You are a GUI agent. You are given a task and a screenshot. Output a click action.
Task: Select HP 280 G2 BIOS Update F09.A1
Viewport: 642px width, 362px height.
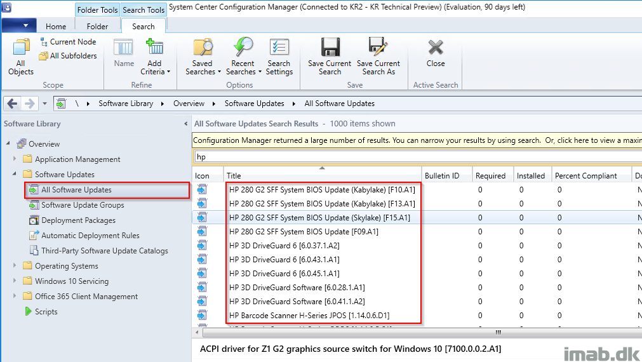304,231
